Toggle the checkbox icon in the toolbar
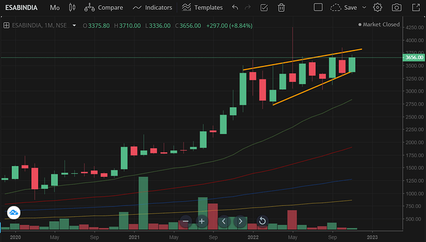426x242 pixels. [264, 7]
